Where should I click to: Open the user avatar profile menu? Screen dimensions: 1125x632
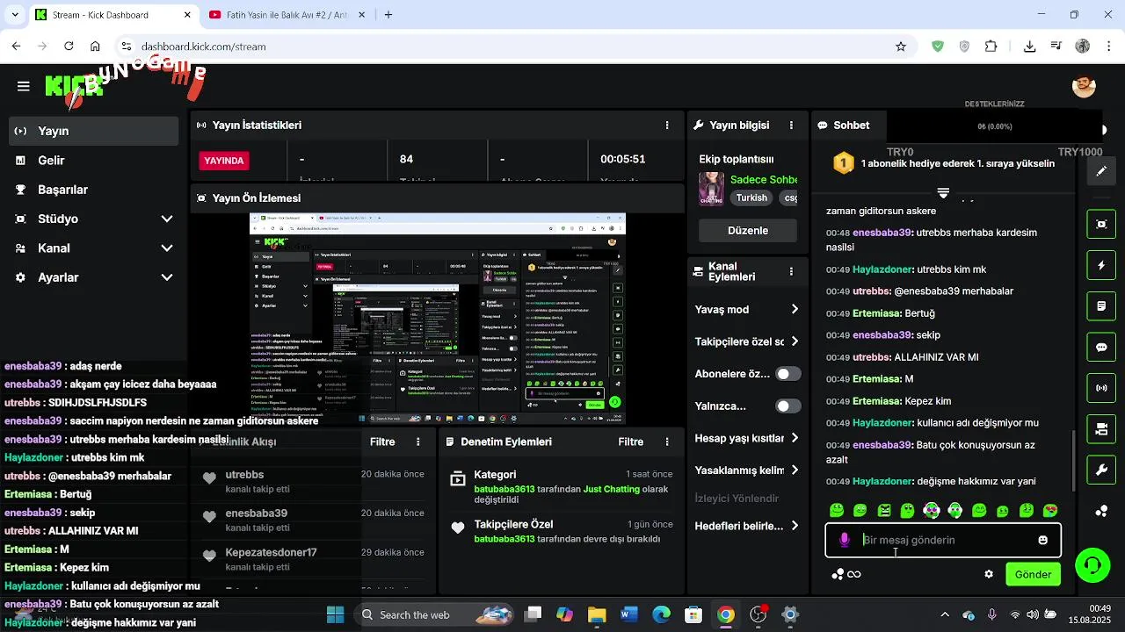[1084, 86]
